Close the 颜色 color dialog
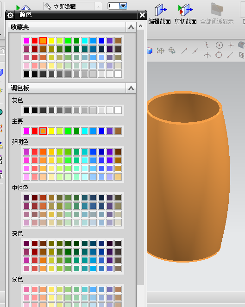Viewport: 245px width, 307px height. [x=142, y=15]
